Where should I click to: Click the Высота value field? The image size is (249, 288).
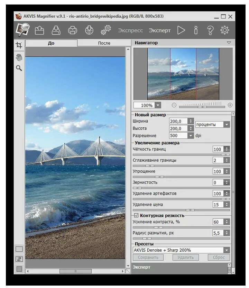pyautogui.click(x=178, y=128)
